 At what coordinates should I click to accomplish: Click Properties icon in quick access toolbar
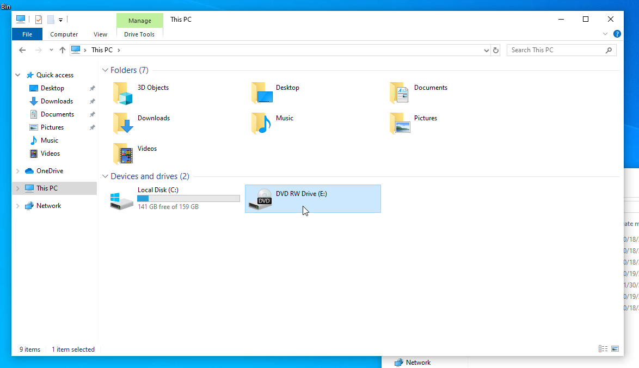click(x=39, y=20)
